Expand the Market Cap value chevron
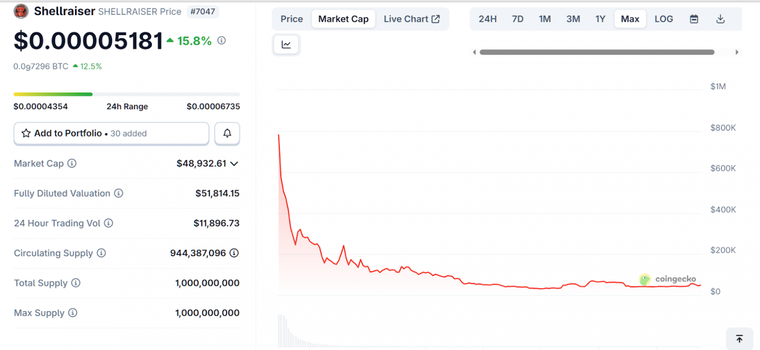Screen dimensions: 760x350 [234, 164]
